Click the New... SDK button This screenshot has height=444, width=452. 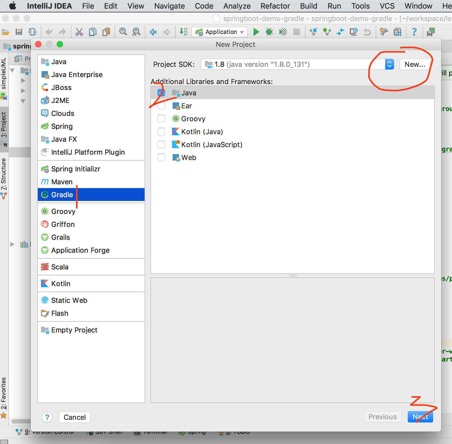415,64
